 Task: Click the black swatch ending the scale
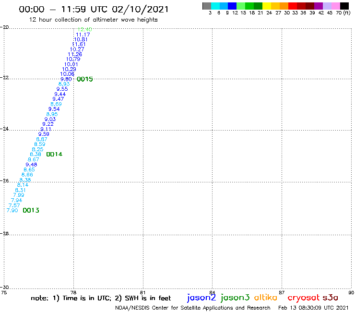344,6
